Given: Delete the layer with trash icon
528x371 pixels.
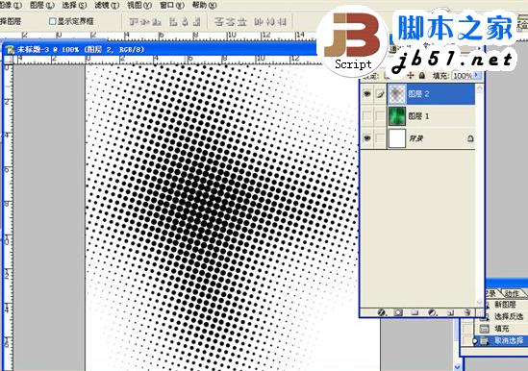Looking at the screenshot, I should pos(467,312).
